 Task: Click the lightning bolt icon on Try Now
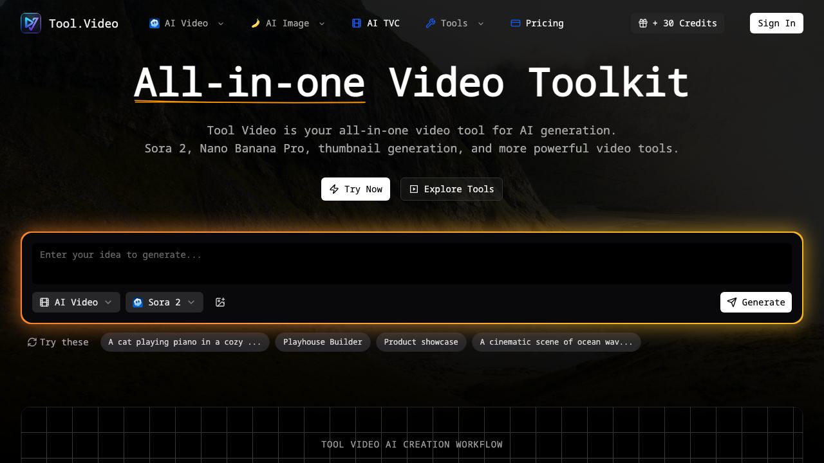pos(334,189)
